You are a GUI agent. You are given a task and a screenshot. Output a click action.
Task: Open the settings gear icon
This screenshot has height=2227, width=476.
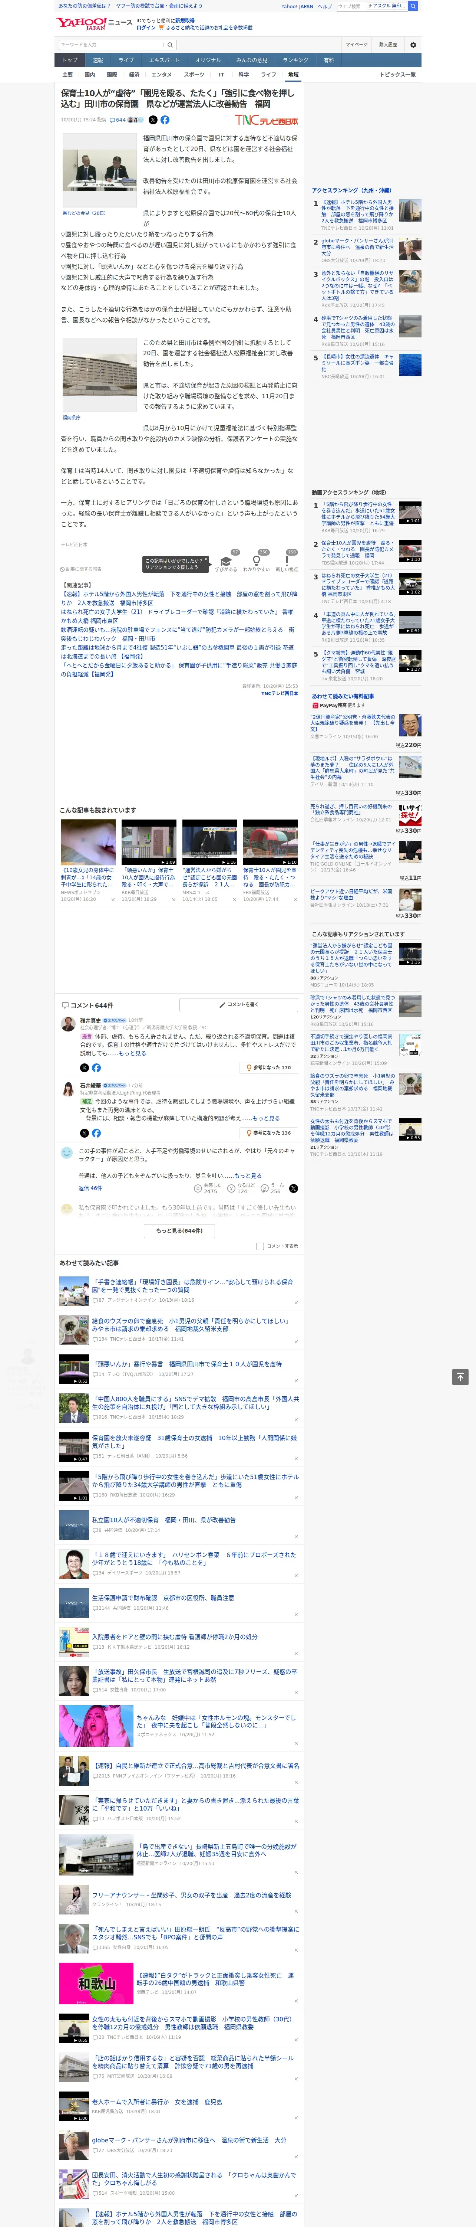413,44
